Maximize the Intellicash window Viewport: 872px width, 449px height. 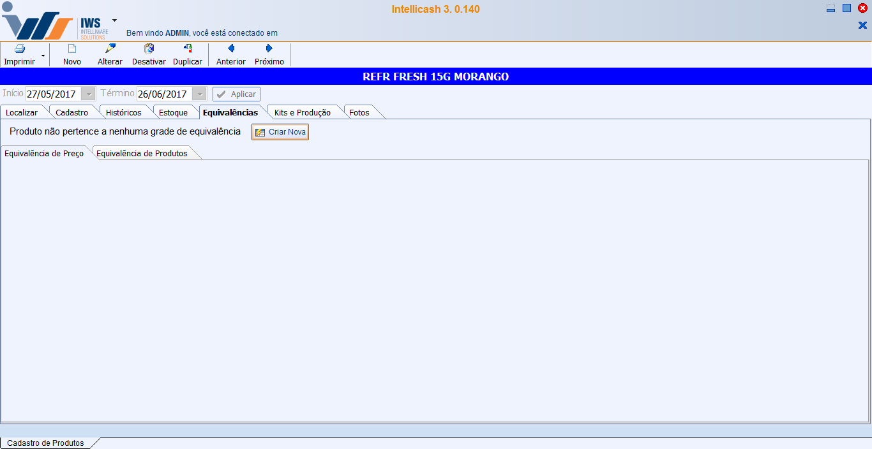(847, 8)
